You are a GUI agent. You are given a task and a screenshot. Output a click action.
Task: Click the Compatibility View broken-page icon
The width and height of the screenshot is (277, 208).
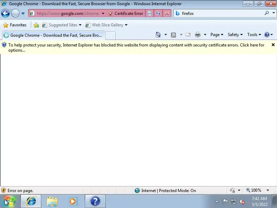(150, 14)
